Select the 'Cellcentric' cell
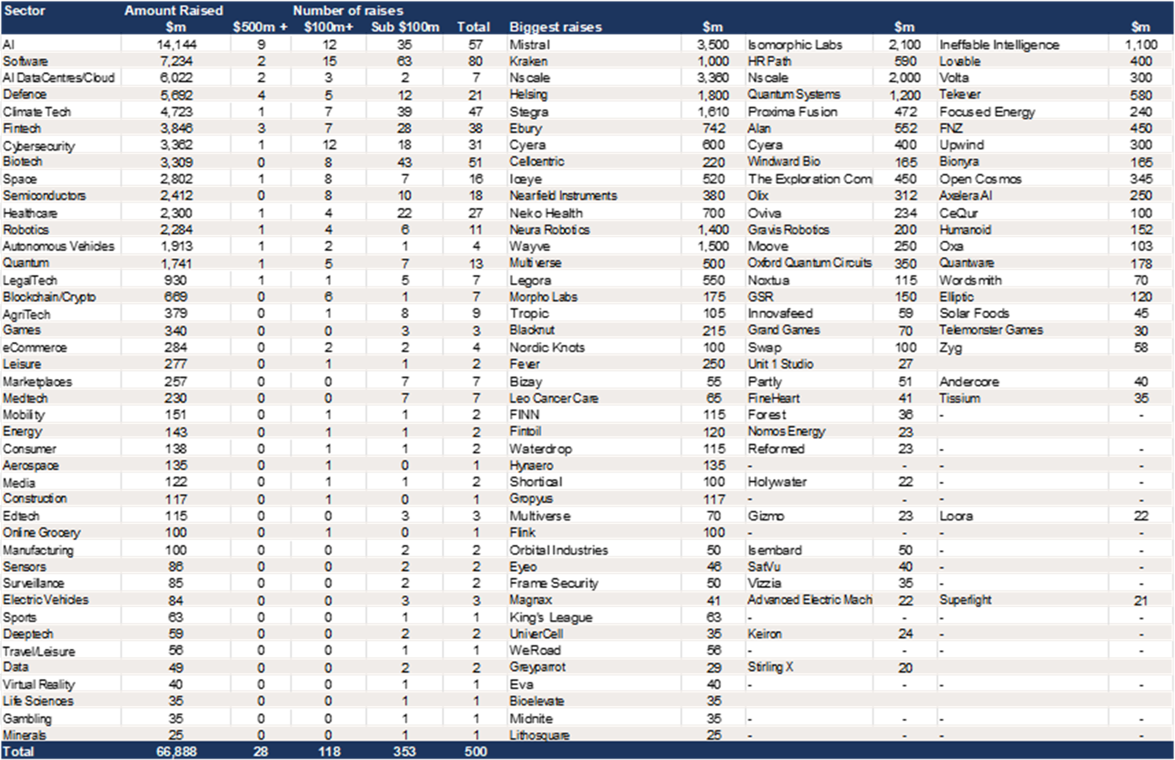 click(x=536, y=161)
